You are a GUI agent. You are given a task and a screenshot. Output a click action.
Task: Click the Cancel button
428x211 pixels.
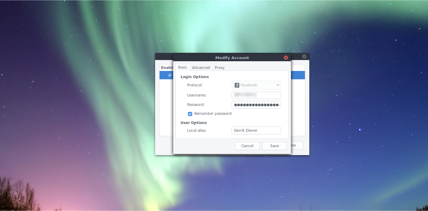tap(247, 145)
